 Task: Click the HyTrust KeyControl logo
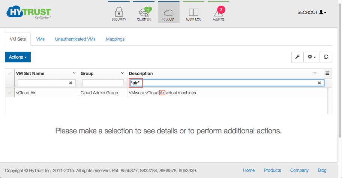[x=28, y=12]
